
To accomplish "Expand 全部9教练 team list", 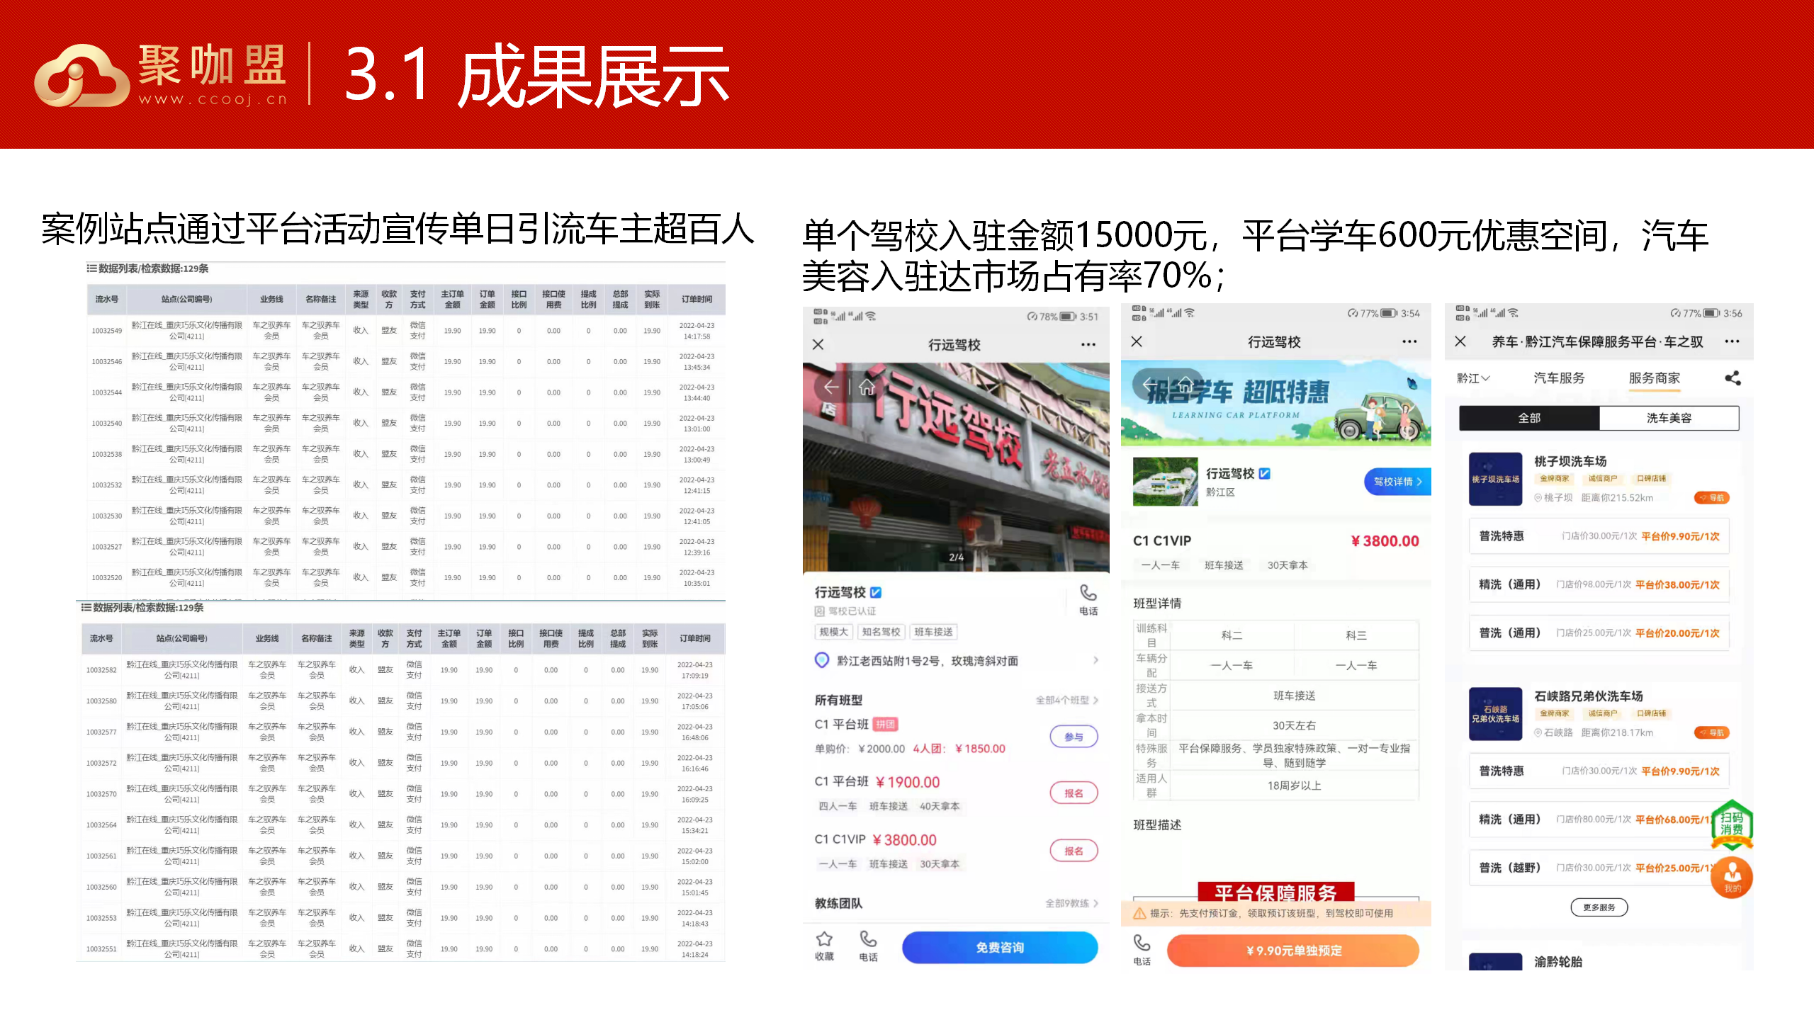I will (x=1071, y=903).
